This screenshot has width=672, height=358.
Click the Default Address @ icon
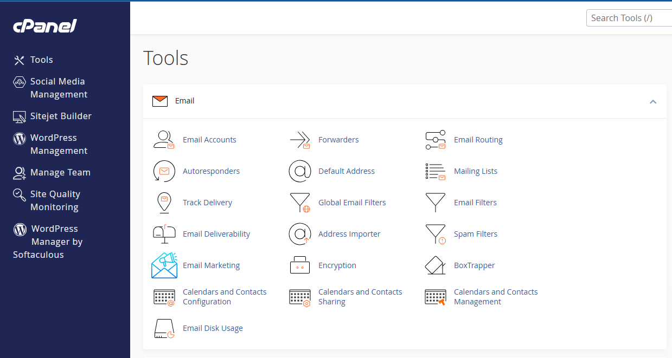[299, 171]
